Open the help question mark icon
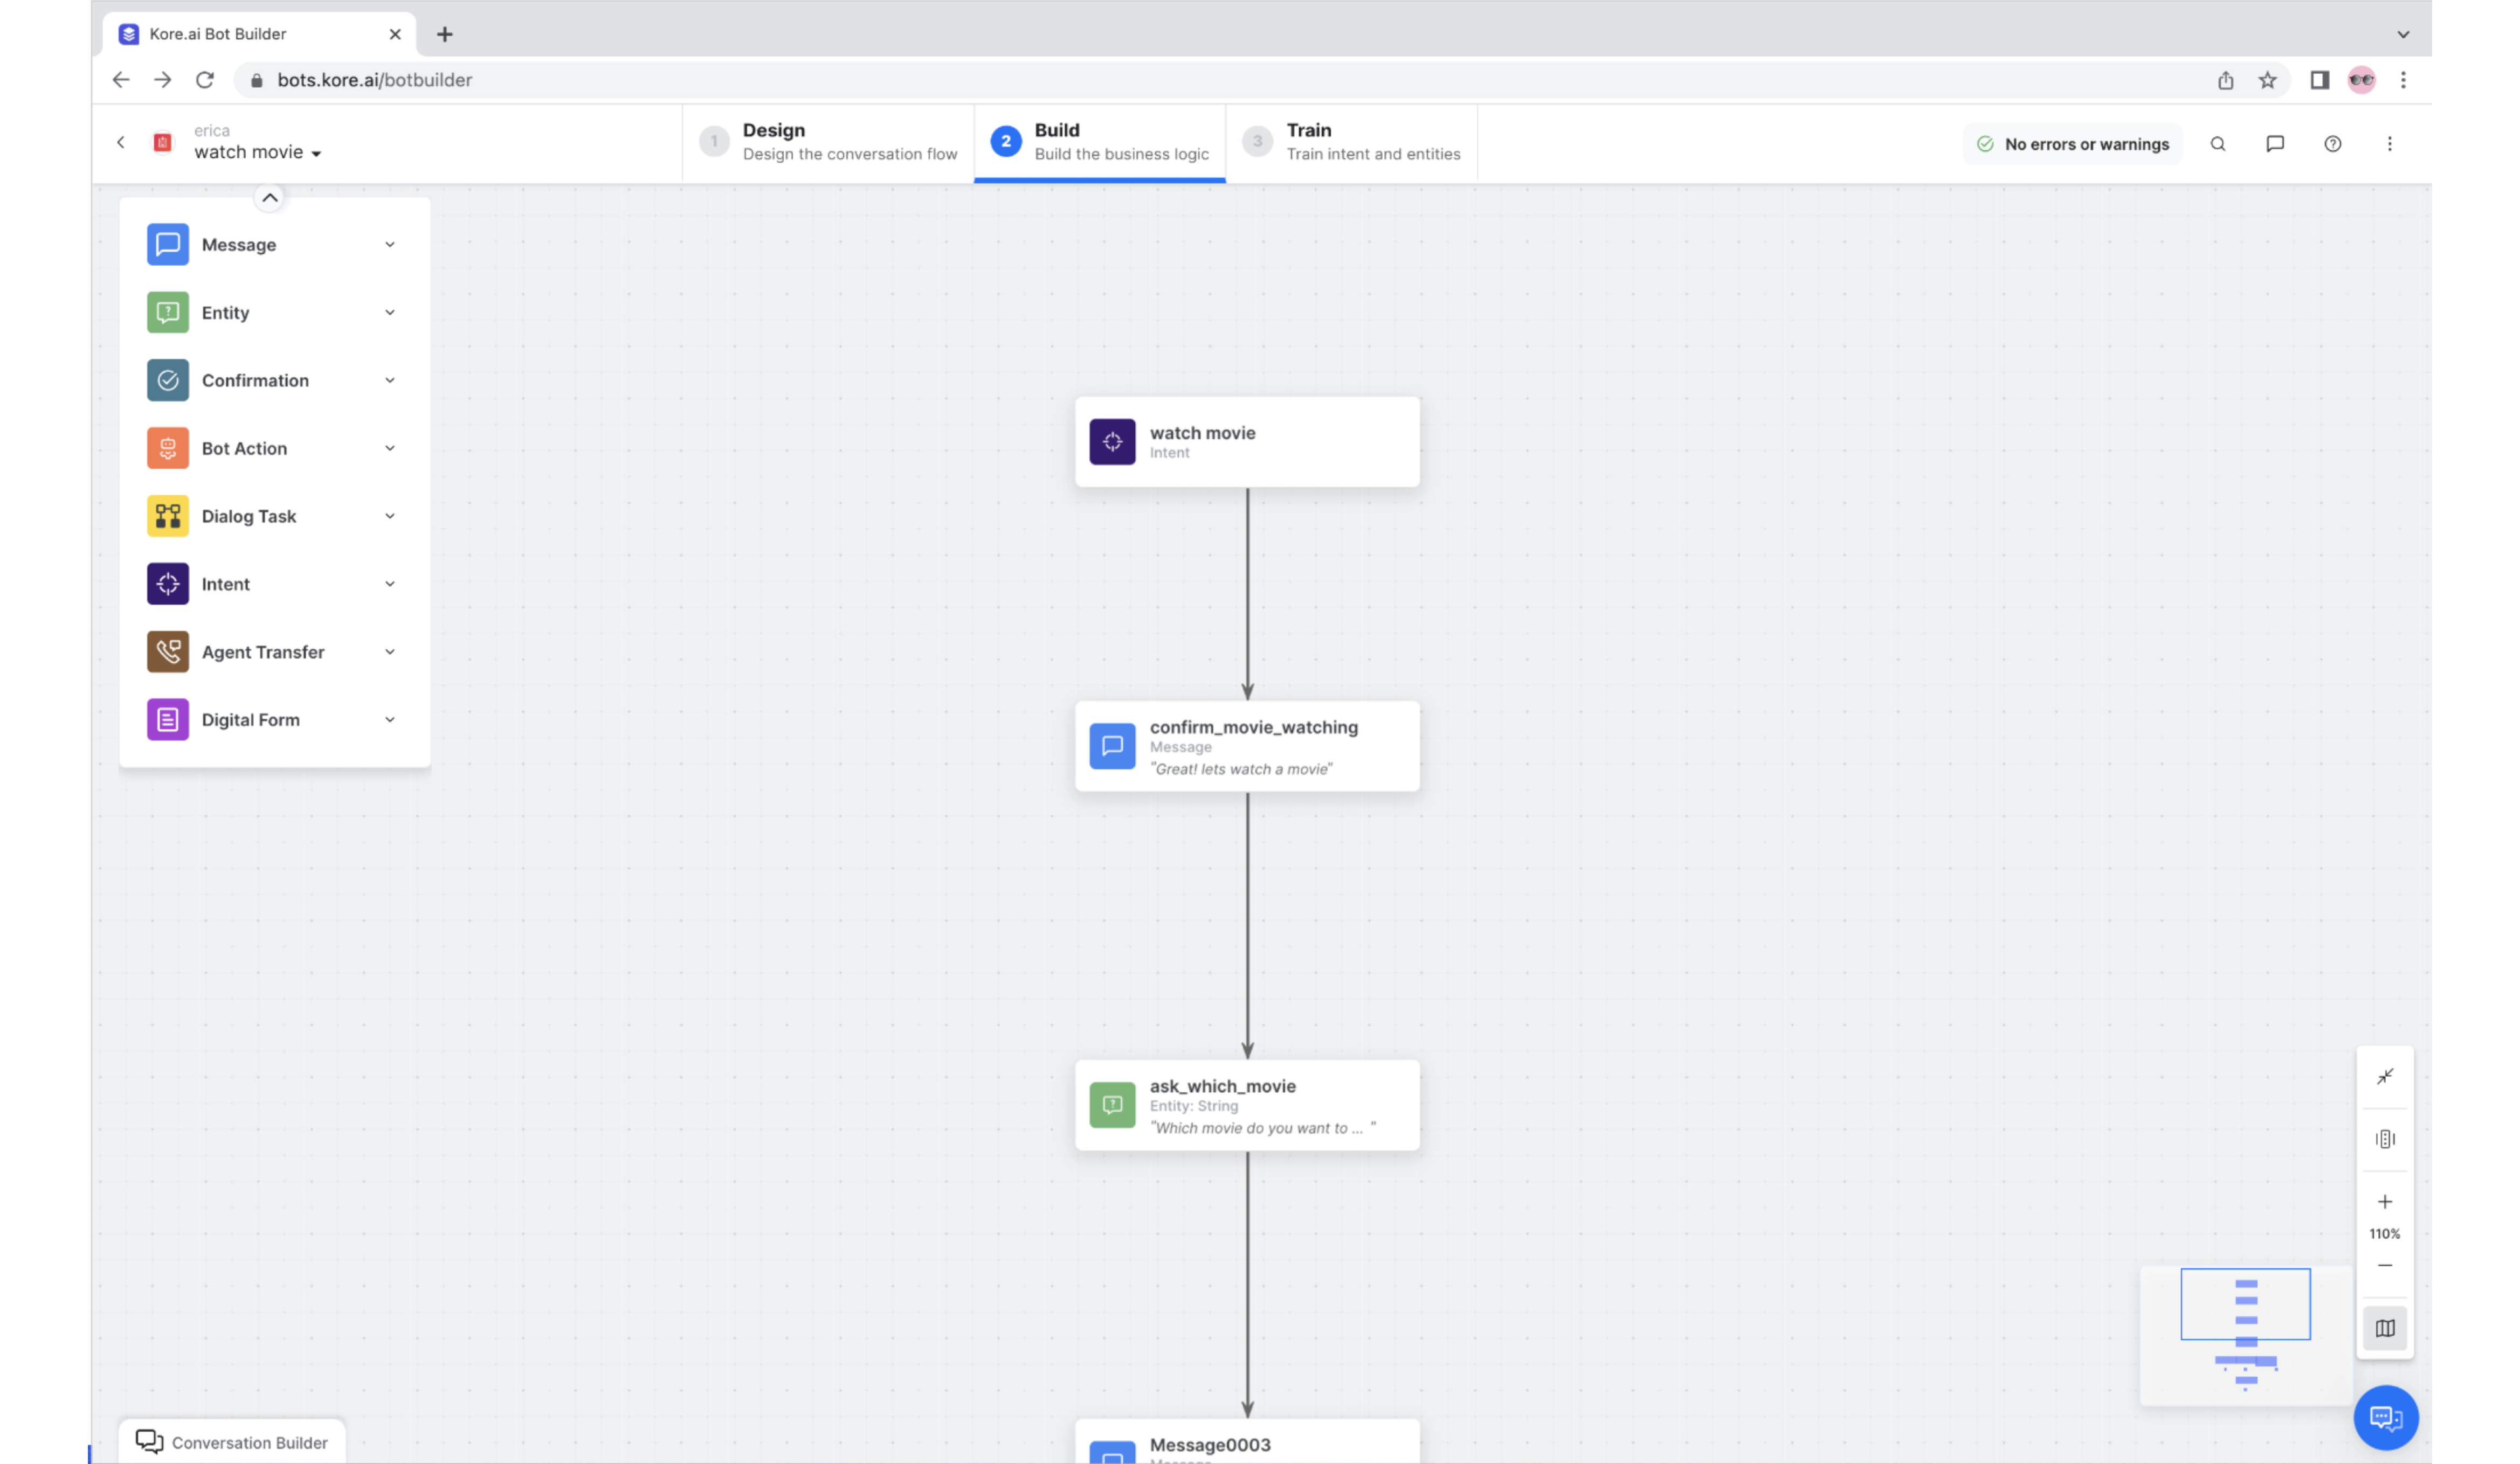The width and height of the screenshot is (2520, 1464). 2333,144
